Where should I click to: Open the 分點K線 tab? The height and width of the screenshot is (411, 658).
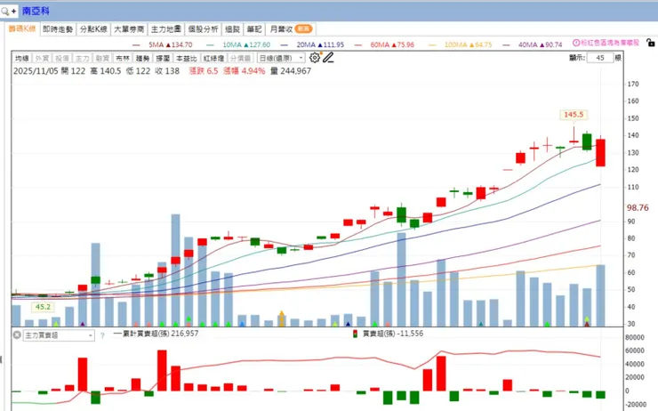[93, 29]
